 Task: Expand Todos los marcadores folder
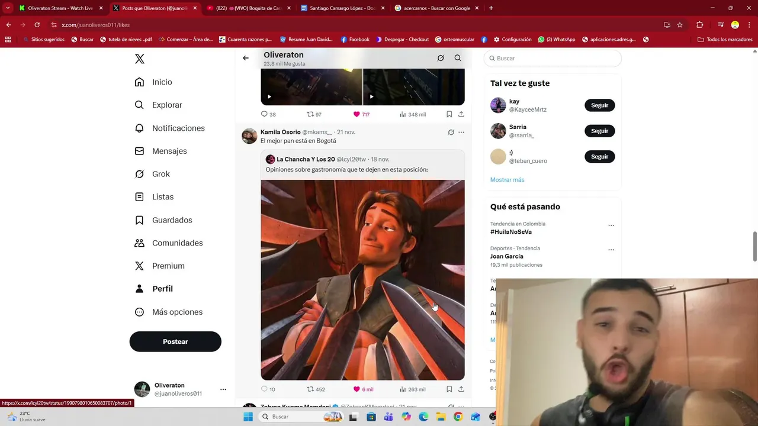click(x=725, y=40)
